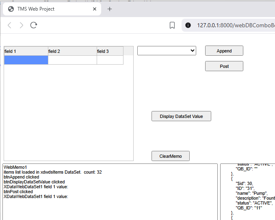
Task: Click the 'btnAppend clicked' log line
Action: (22, 177)
